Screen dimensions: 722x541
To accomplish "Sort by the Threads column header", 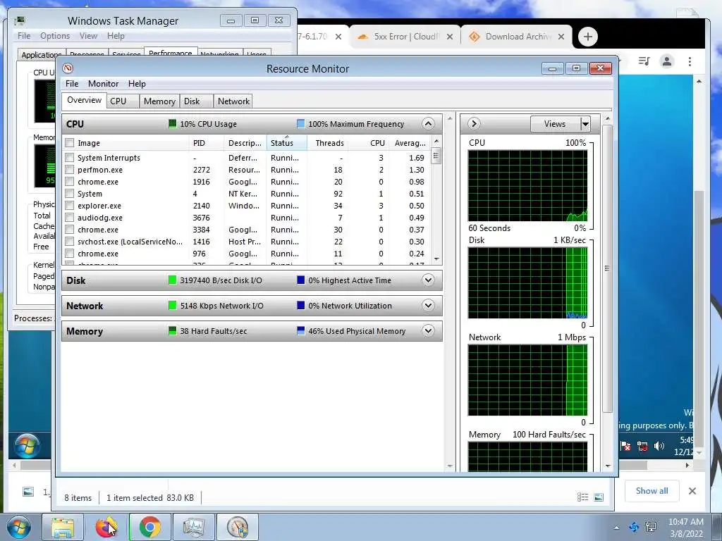I will pyautogui.click(x=328, y=143).
